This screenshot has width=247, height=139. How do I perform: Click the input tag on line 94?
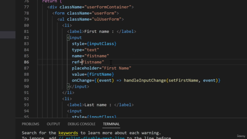point(74,111)
